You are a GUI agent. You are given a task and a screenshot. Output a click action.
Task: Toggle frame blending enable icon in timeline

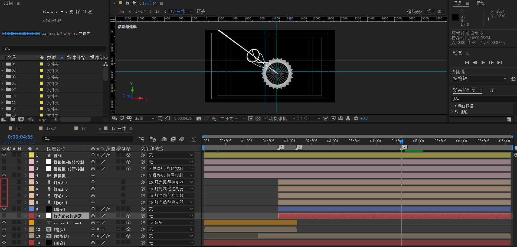[173, 139]
